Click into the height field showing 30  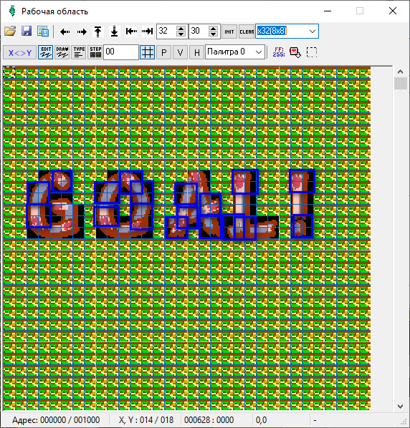pyautogui.click(x=199, y=31)
